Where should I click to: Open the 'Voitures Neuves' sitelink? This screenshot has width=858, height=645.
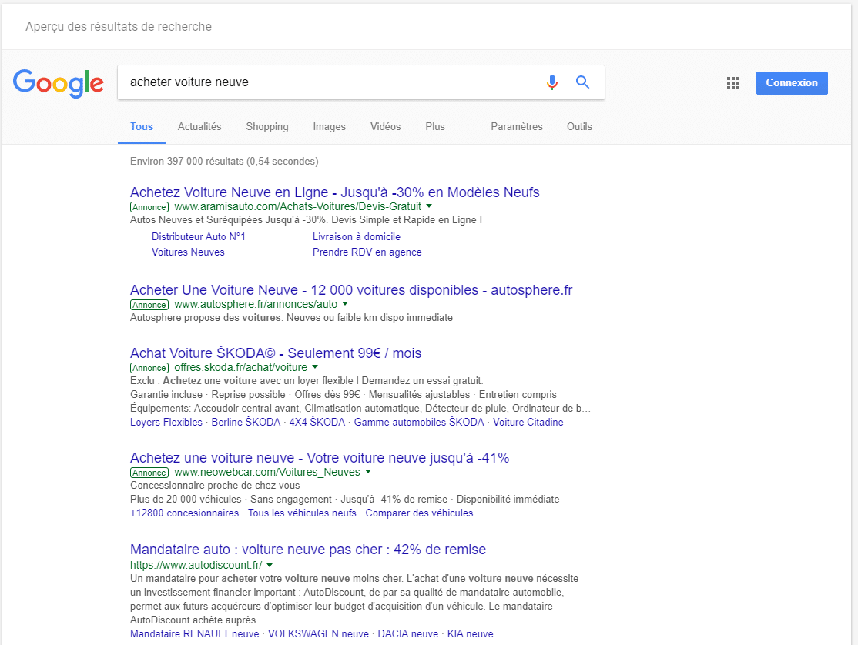coord(188,252)
